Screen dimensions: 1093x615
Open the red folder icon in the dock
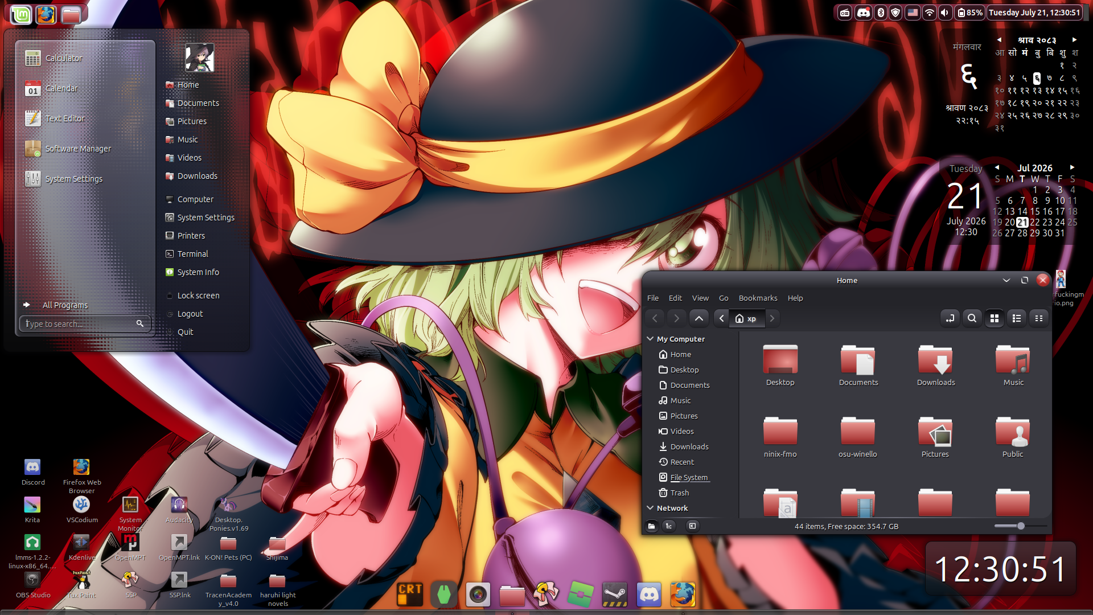pos(512,594)
